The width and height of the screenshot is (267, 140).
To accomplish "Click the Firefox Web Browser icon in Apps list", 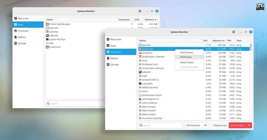I will (47, 24).
